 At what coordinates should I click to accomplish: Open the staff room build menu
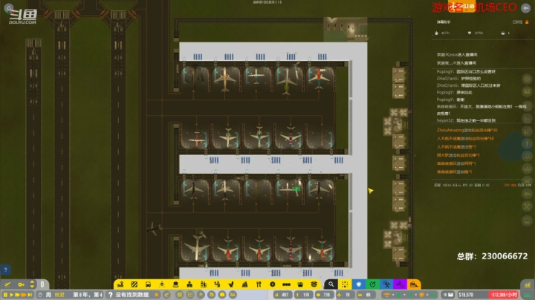click(x=244, y=284)
